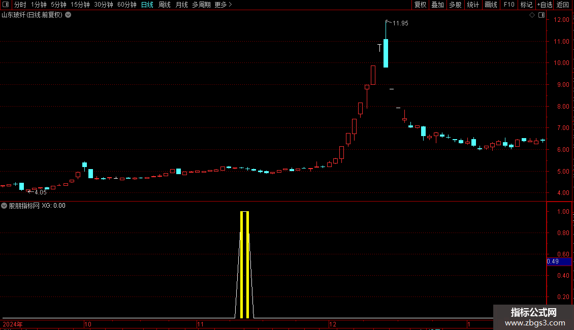Switch to 分时 chart tab
Viewport: 574px width, 330px height.
point(20,5)
